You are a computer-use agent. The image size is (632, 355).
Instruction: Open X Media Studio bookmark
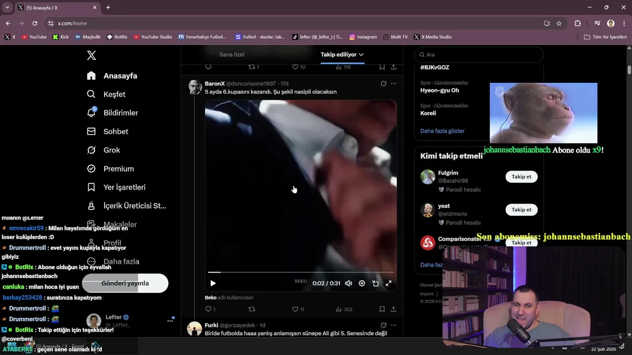[433, 37]
